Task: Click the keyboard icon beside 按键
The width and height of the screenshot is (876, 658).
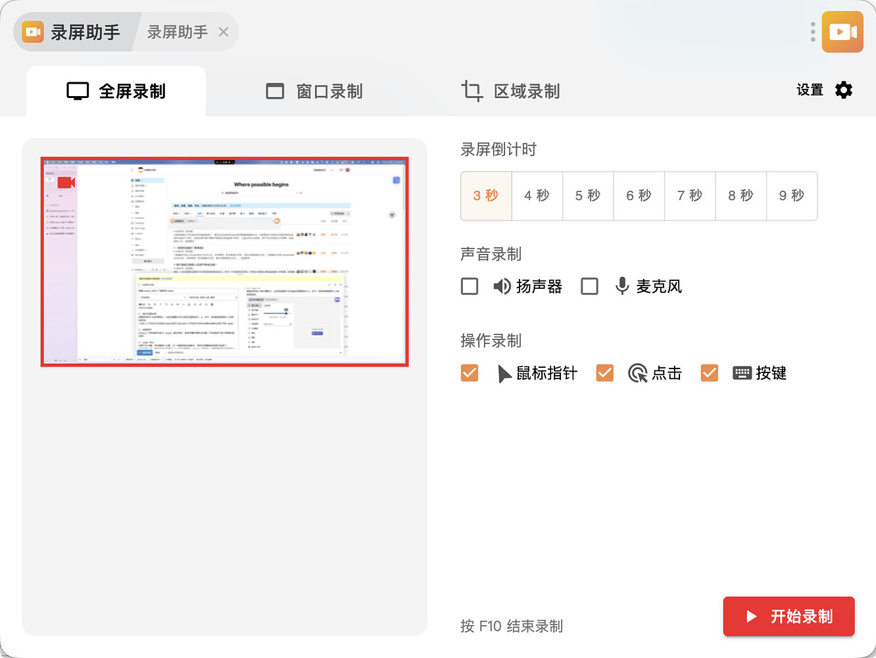Action: (742, 373)
